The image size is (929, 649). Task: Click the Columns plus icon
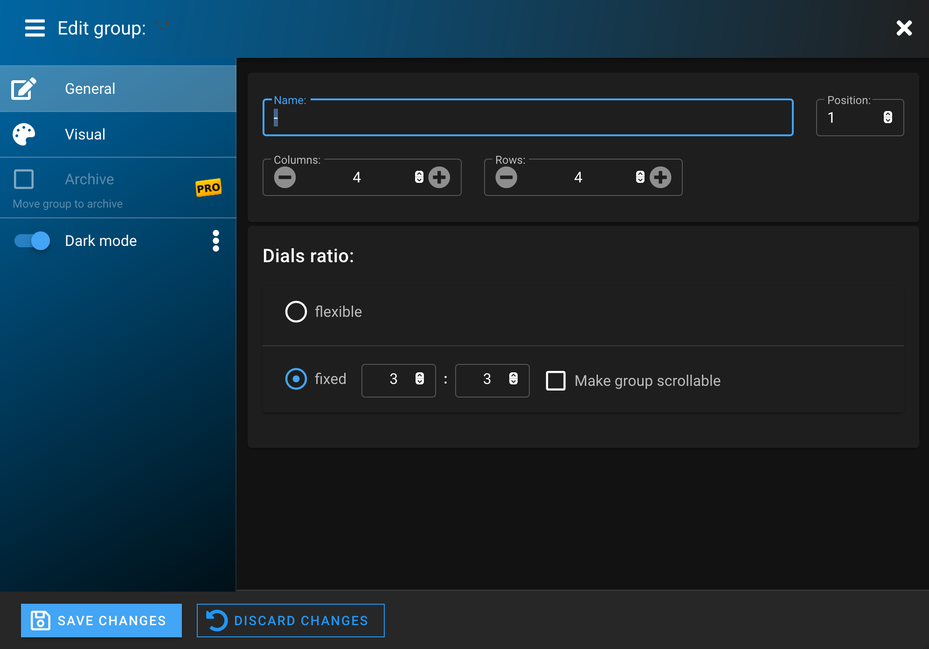click(x=439, y=177)
